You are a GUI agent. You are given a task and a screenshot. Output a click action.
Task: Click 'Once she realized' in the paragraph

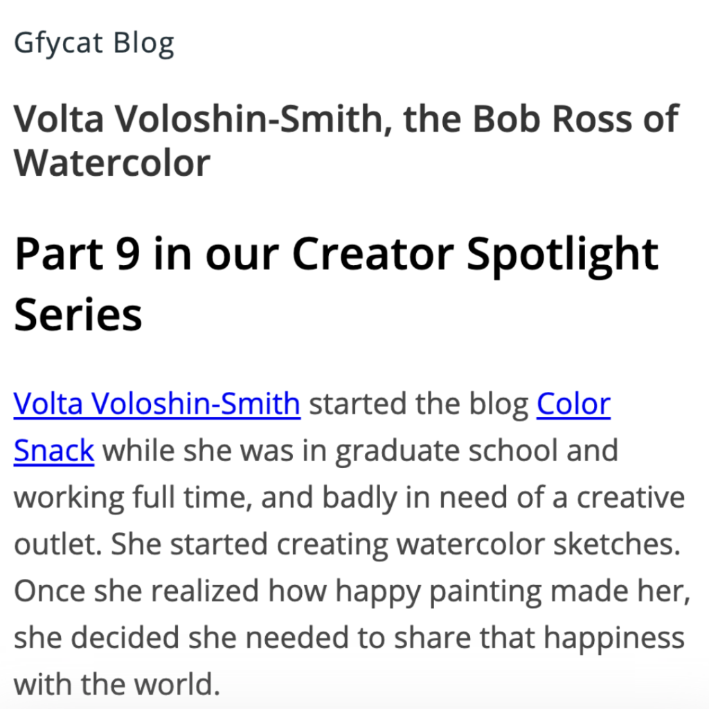pyautogui.click(x=136, y=591)
